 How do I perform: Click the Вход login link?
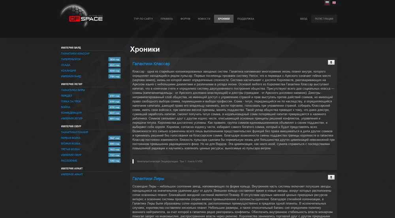(303, 19)
